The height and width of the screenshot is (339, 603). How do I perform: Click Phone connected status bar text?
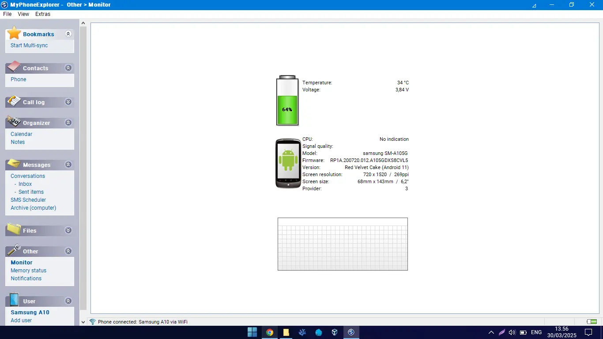click(x=143, y=322)
